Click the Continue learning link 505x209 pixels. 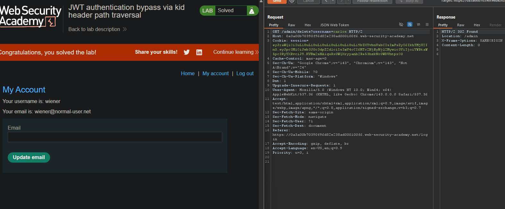coord(236,52)
